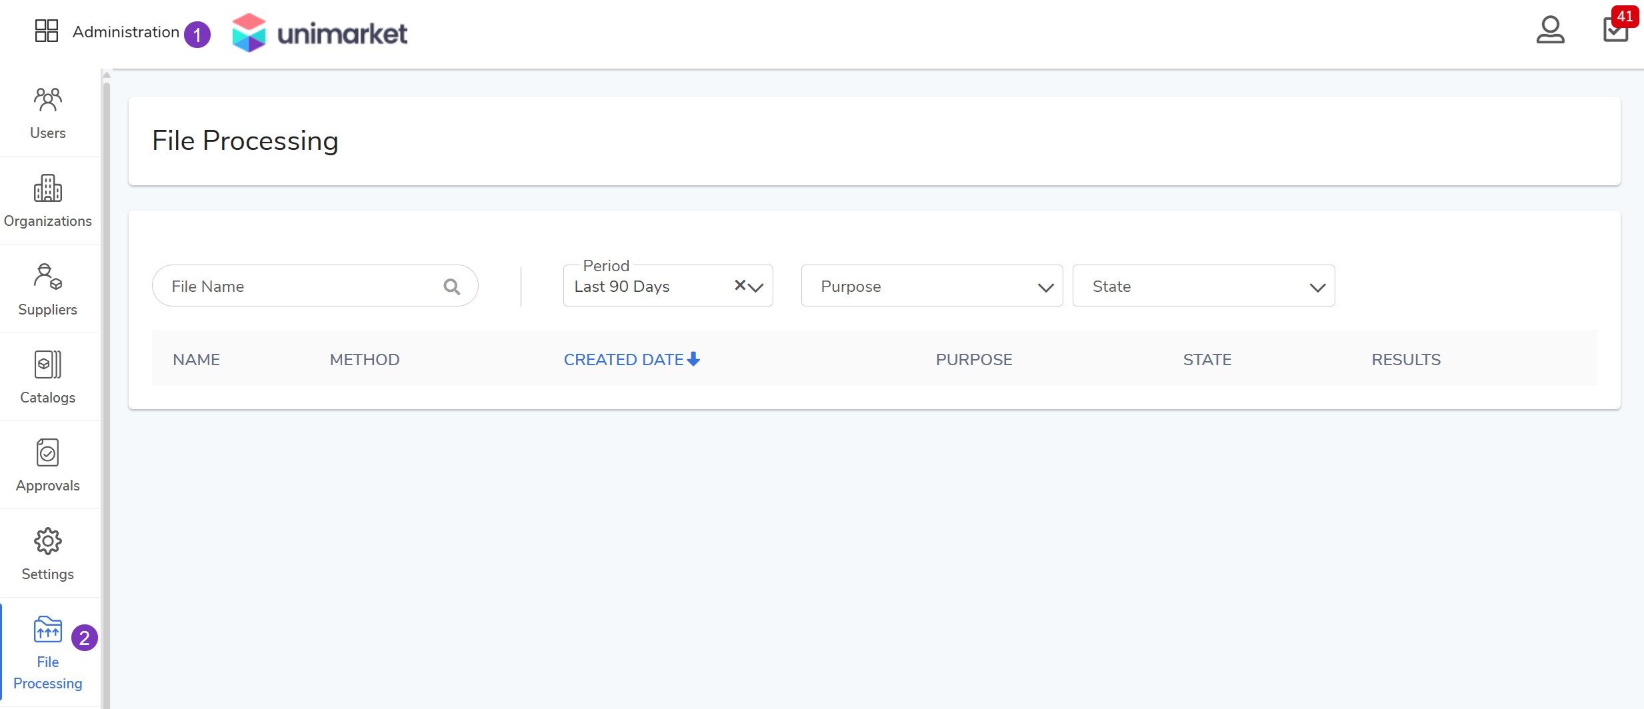Open the Users section icon

[48, 101]
